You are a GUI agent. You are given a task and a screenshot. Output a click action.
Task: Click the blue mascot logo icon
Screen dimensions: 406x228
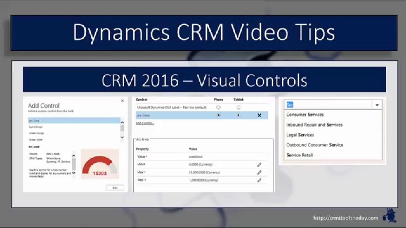click(389, 215)
